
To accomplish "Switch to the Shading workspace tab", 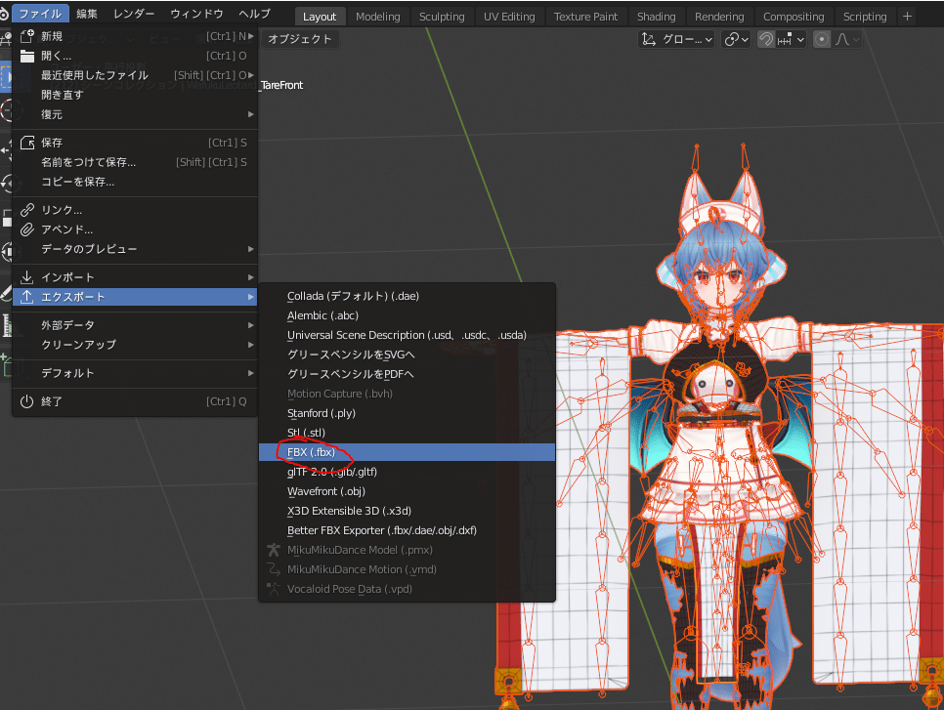I will tap(656, 17).
